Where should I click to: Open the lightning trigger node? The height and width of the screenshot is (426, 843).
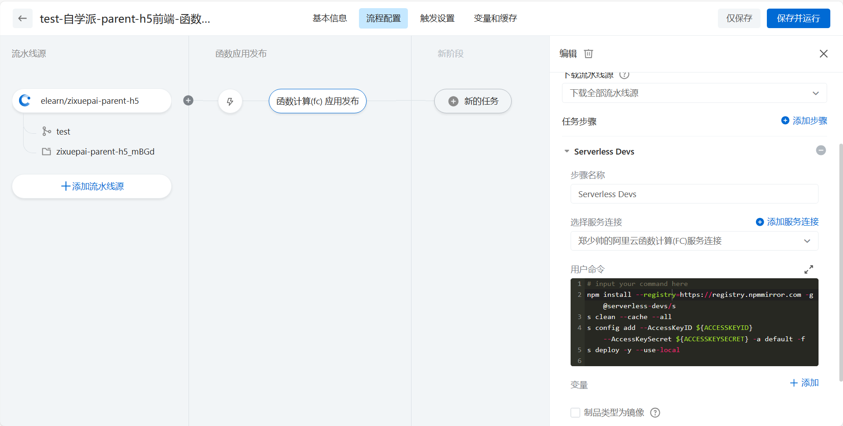[x=230, y=101]
